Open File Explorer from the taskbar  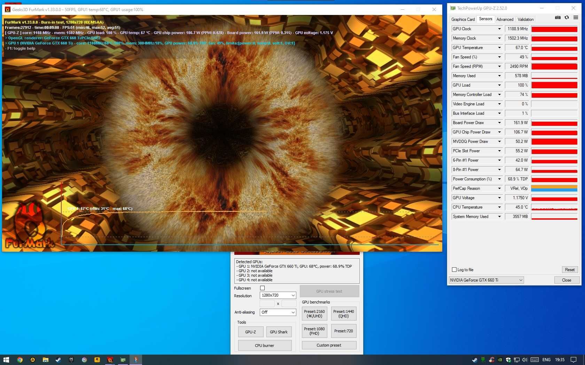coord(46,360)
